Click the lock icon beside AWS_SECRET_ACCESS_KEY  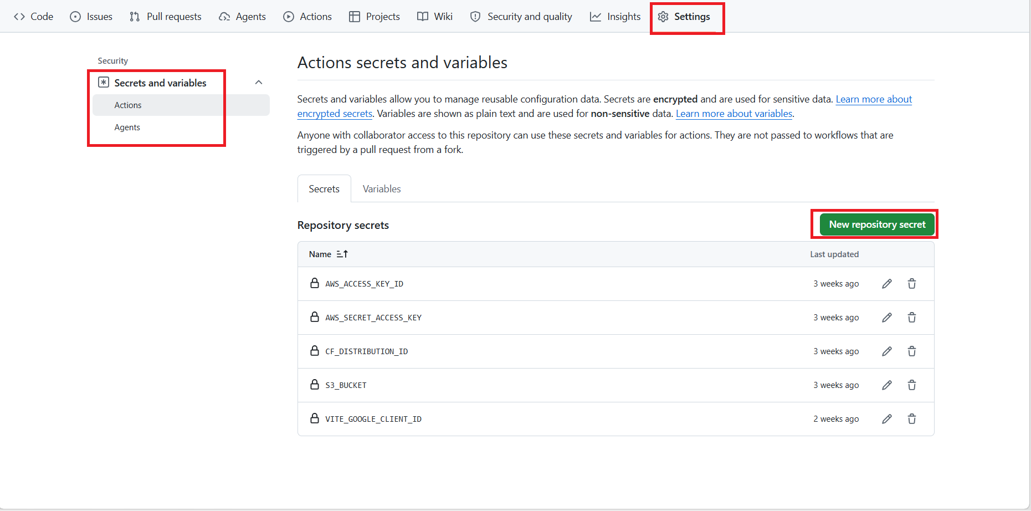pos(315,317)
